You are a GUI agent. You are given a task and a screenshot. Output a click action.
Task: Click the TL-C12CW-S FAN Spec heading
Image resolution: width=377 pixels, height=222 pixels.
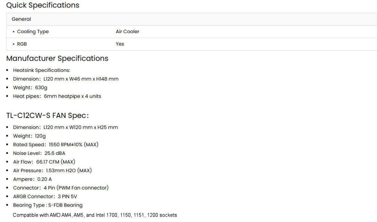[47, 115]
